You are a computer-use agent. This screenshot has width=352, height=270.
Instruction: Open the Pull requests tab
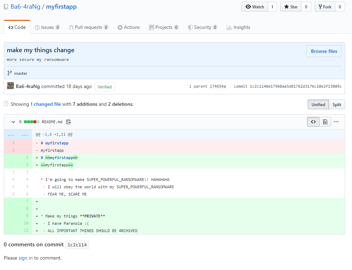89,27
